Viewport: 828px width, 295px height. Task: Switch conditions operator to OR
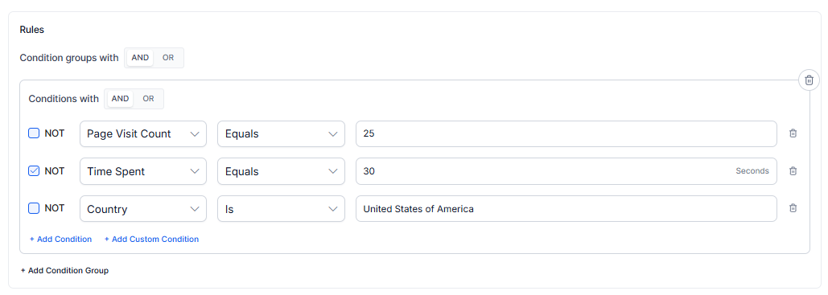click(x=148, y=99)
